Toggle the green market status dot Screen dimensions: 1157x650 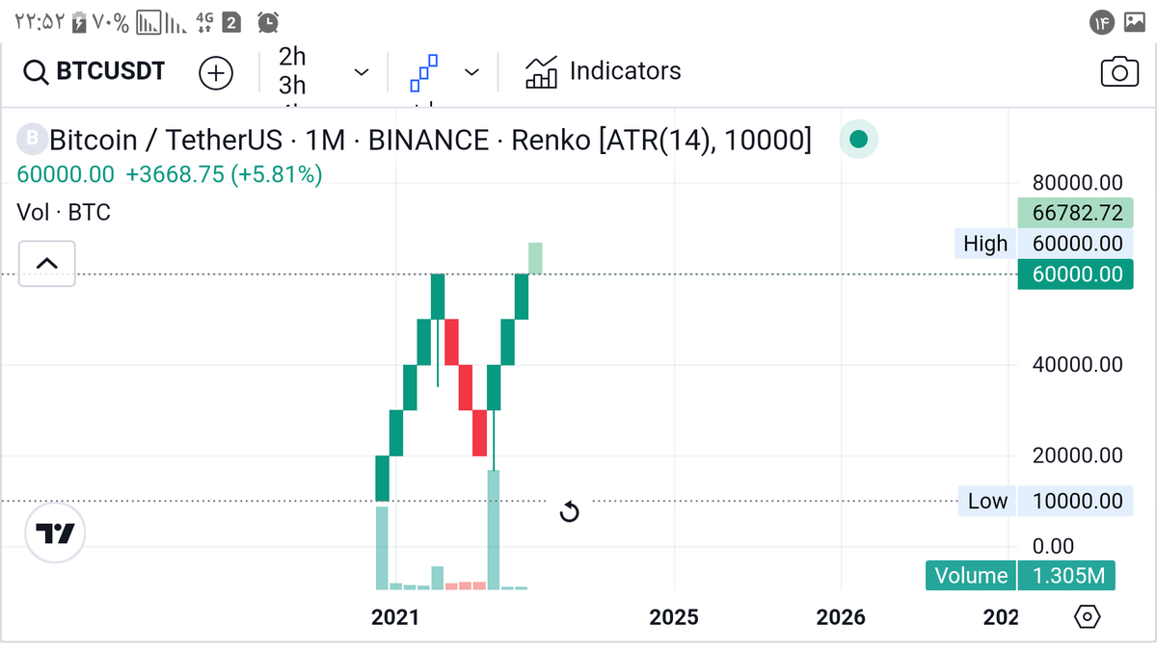click(858, 141)
